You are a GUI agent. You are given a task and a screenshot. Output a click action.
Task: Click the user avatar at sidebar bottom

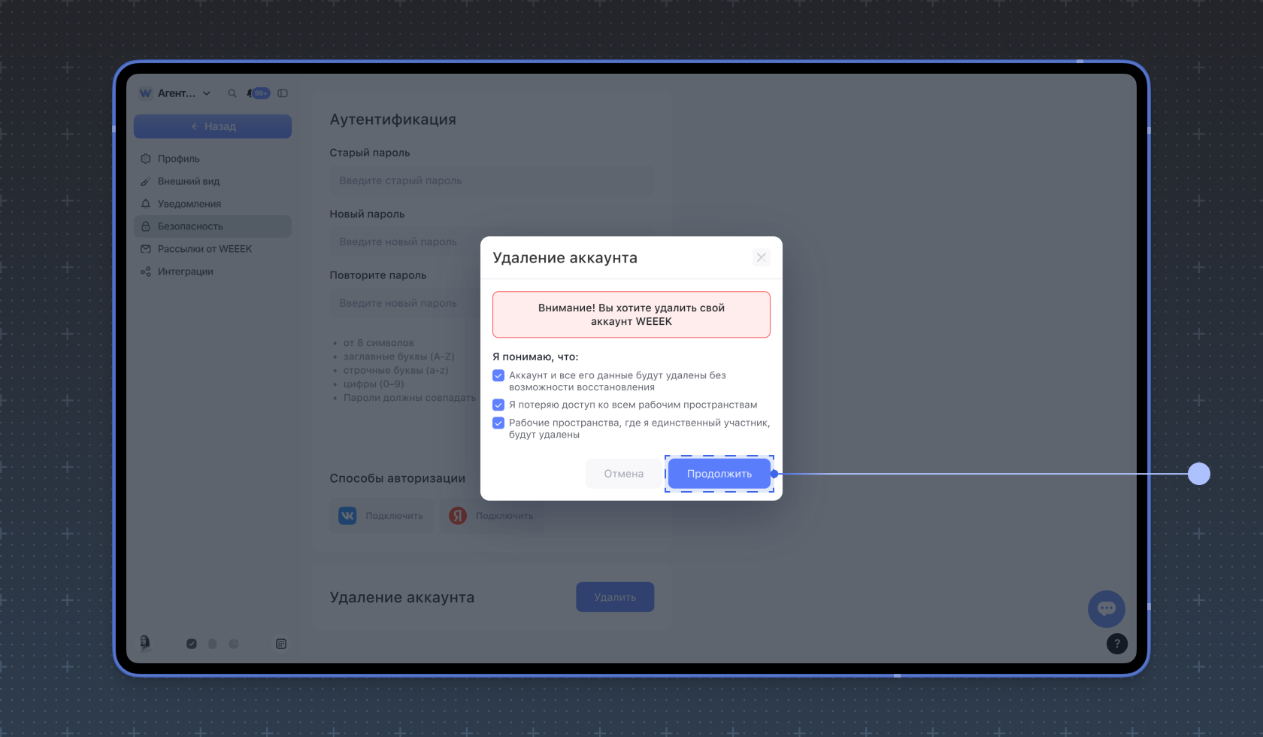[x=145, y=642]
